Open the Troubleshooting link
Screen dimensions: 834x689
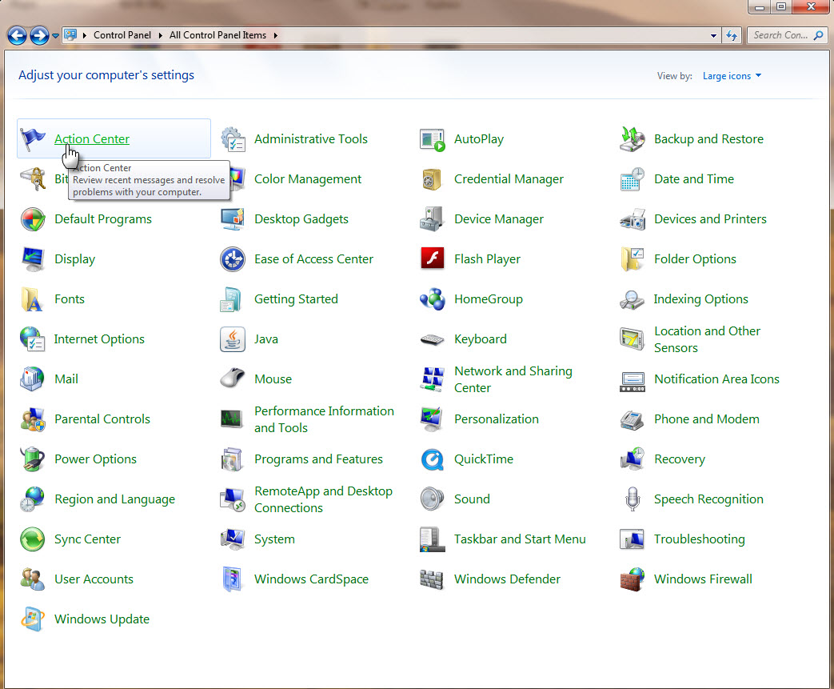[699, 539]
